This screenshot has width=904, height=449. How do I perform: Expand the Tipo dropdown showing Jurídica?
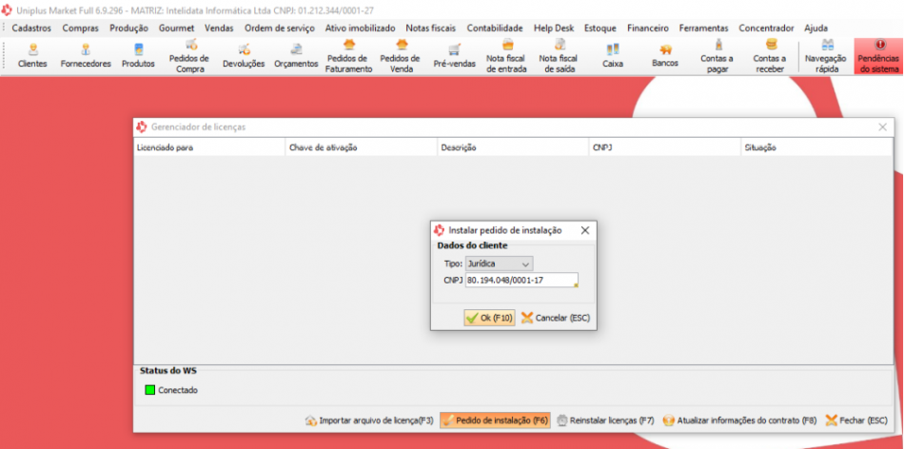500,264
